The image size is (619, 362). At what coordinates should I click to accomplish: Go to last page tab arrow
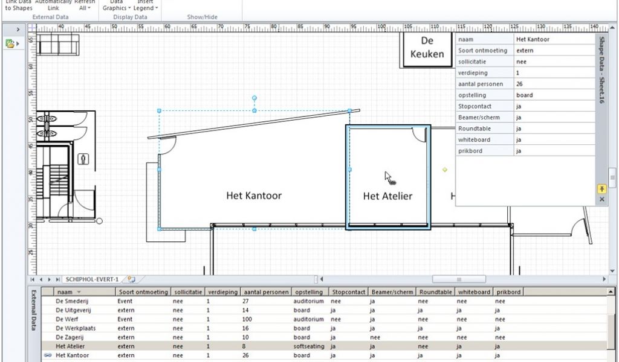click(57, 279)
